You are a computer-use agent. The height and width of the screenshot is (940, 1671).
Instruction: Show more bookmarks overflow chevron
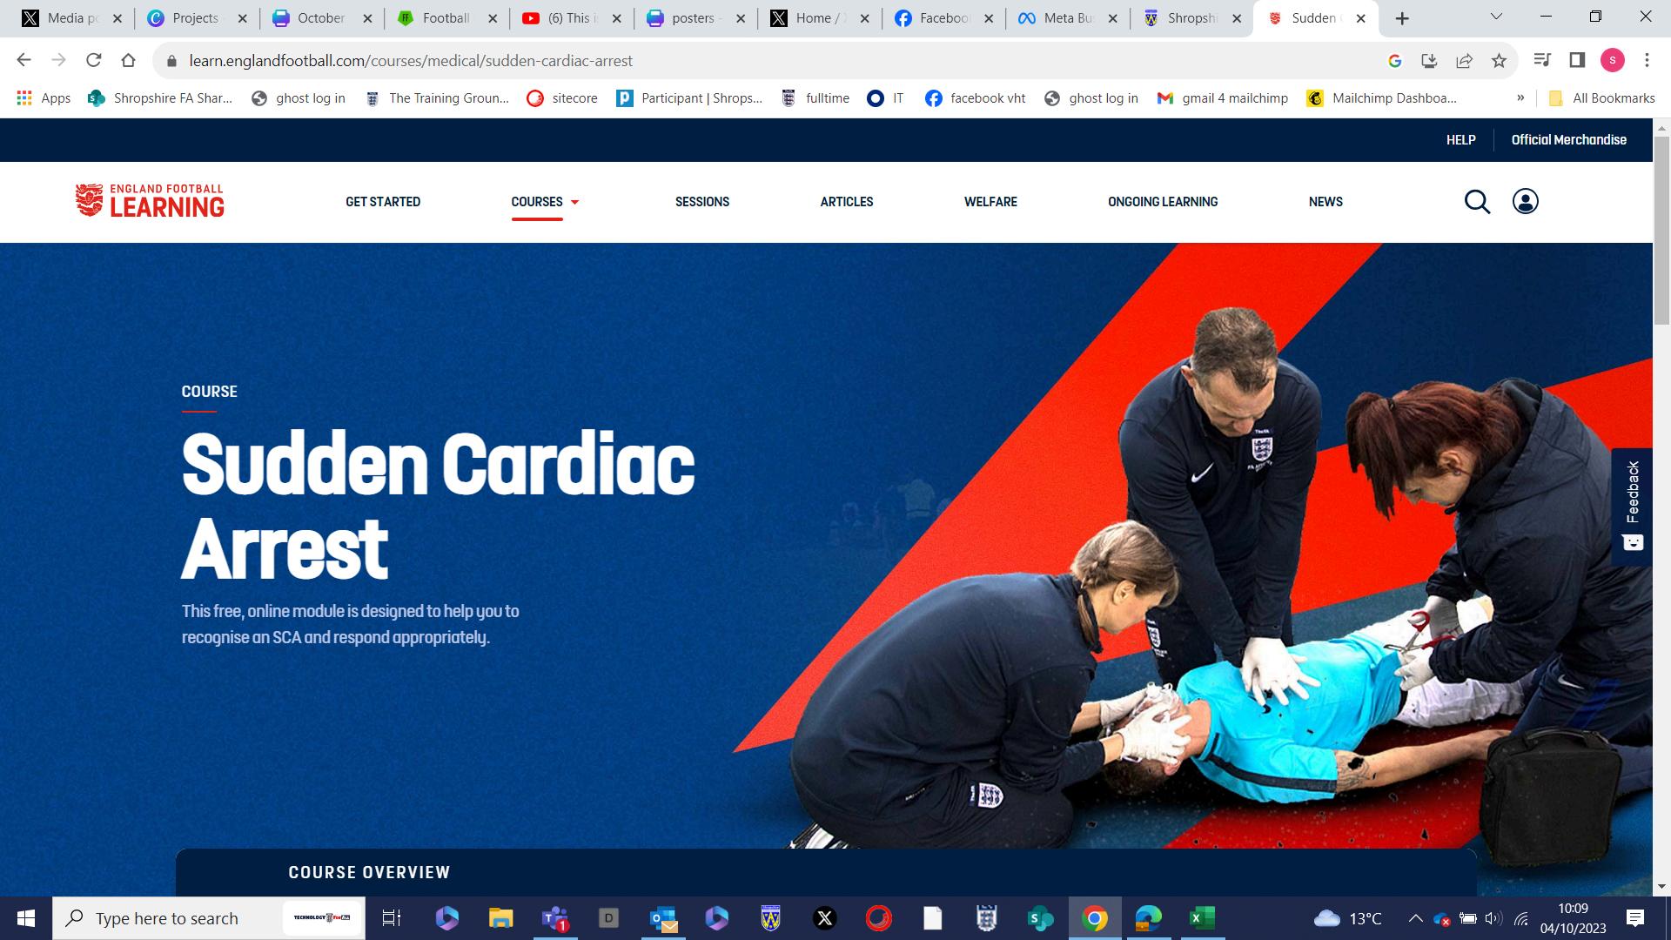click(x=1520, y=98)
